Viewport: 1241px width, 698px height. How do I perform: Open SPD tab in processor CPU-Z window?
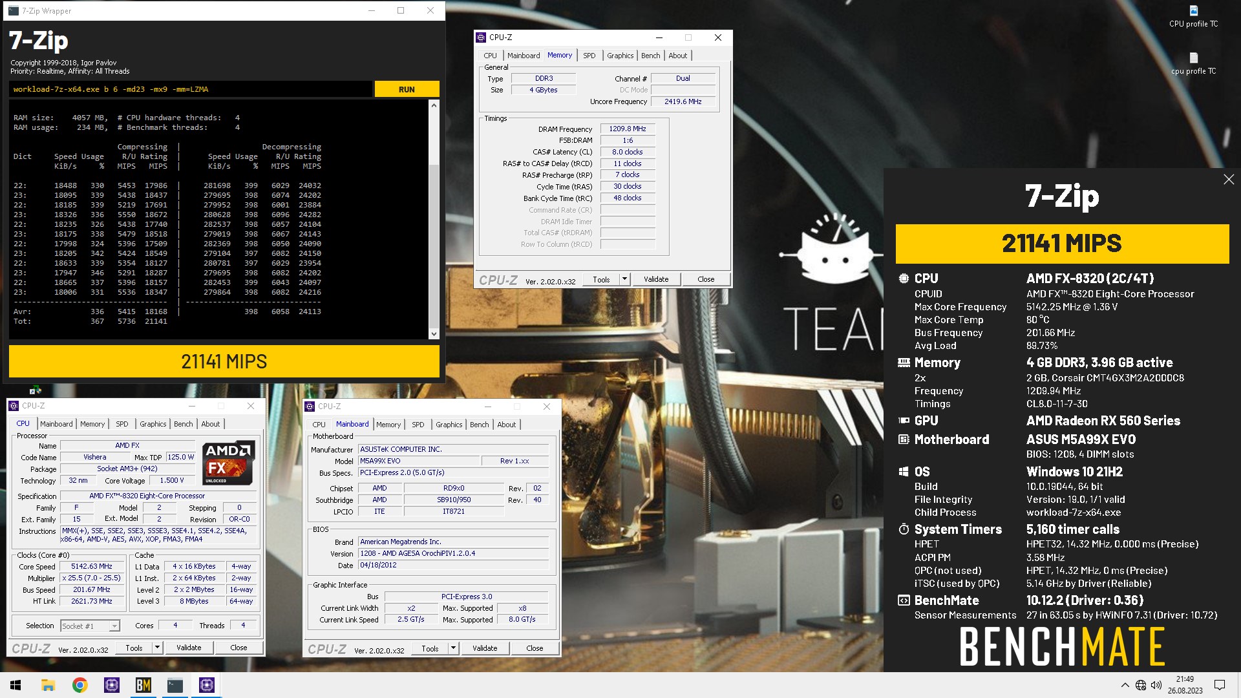coord(122,424)
